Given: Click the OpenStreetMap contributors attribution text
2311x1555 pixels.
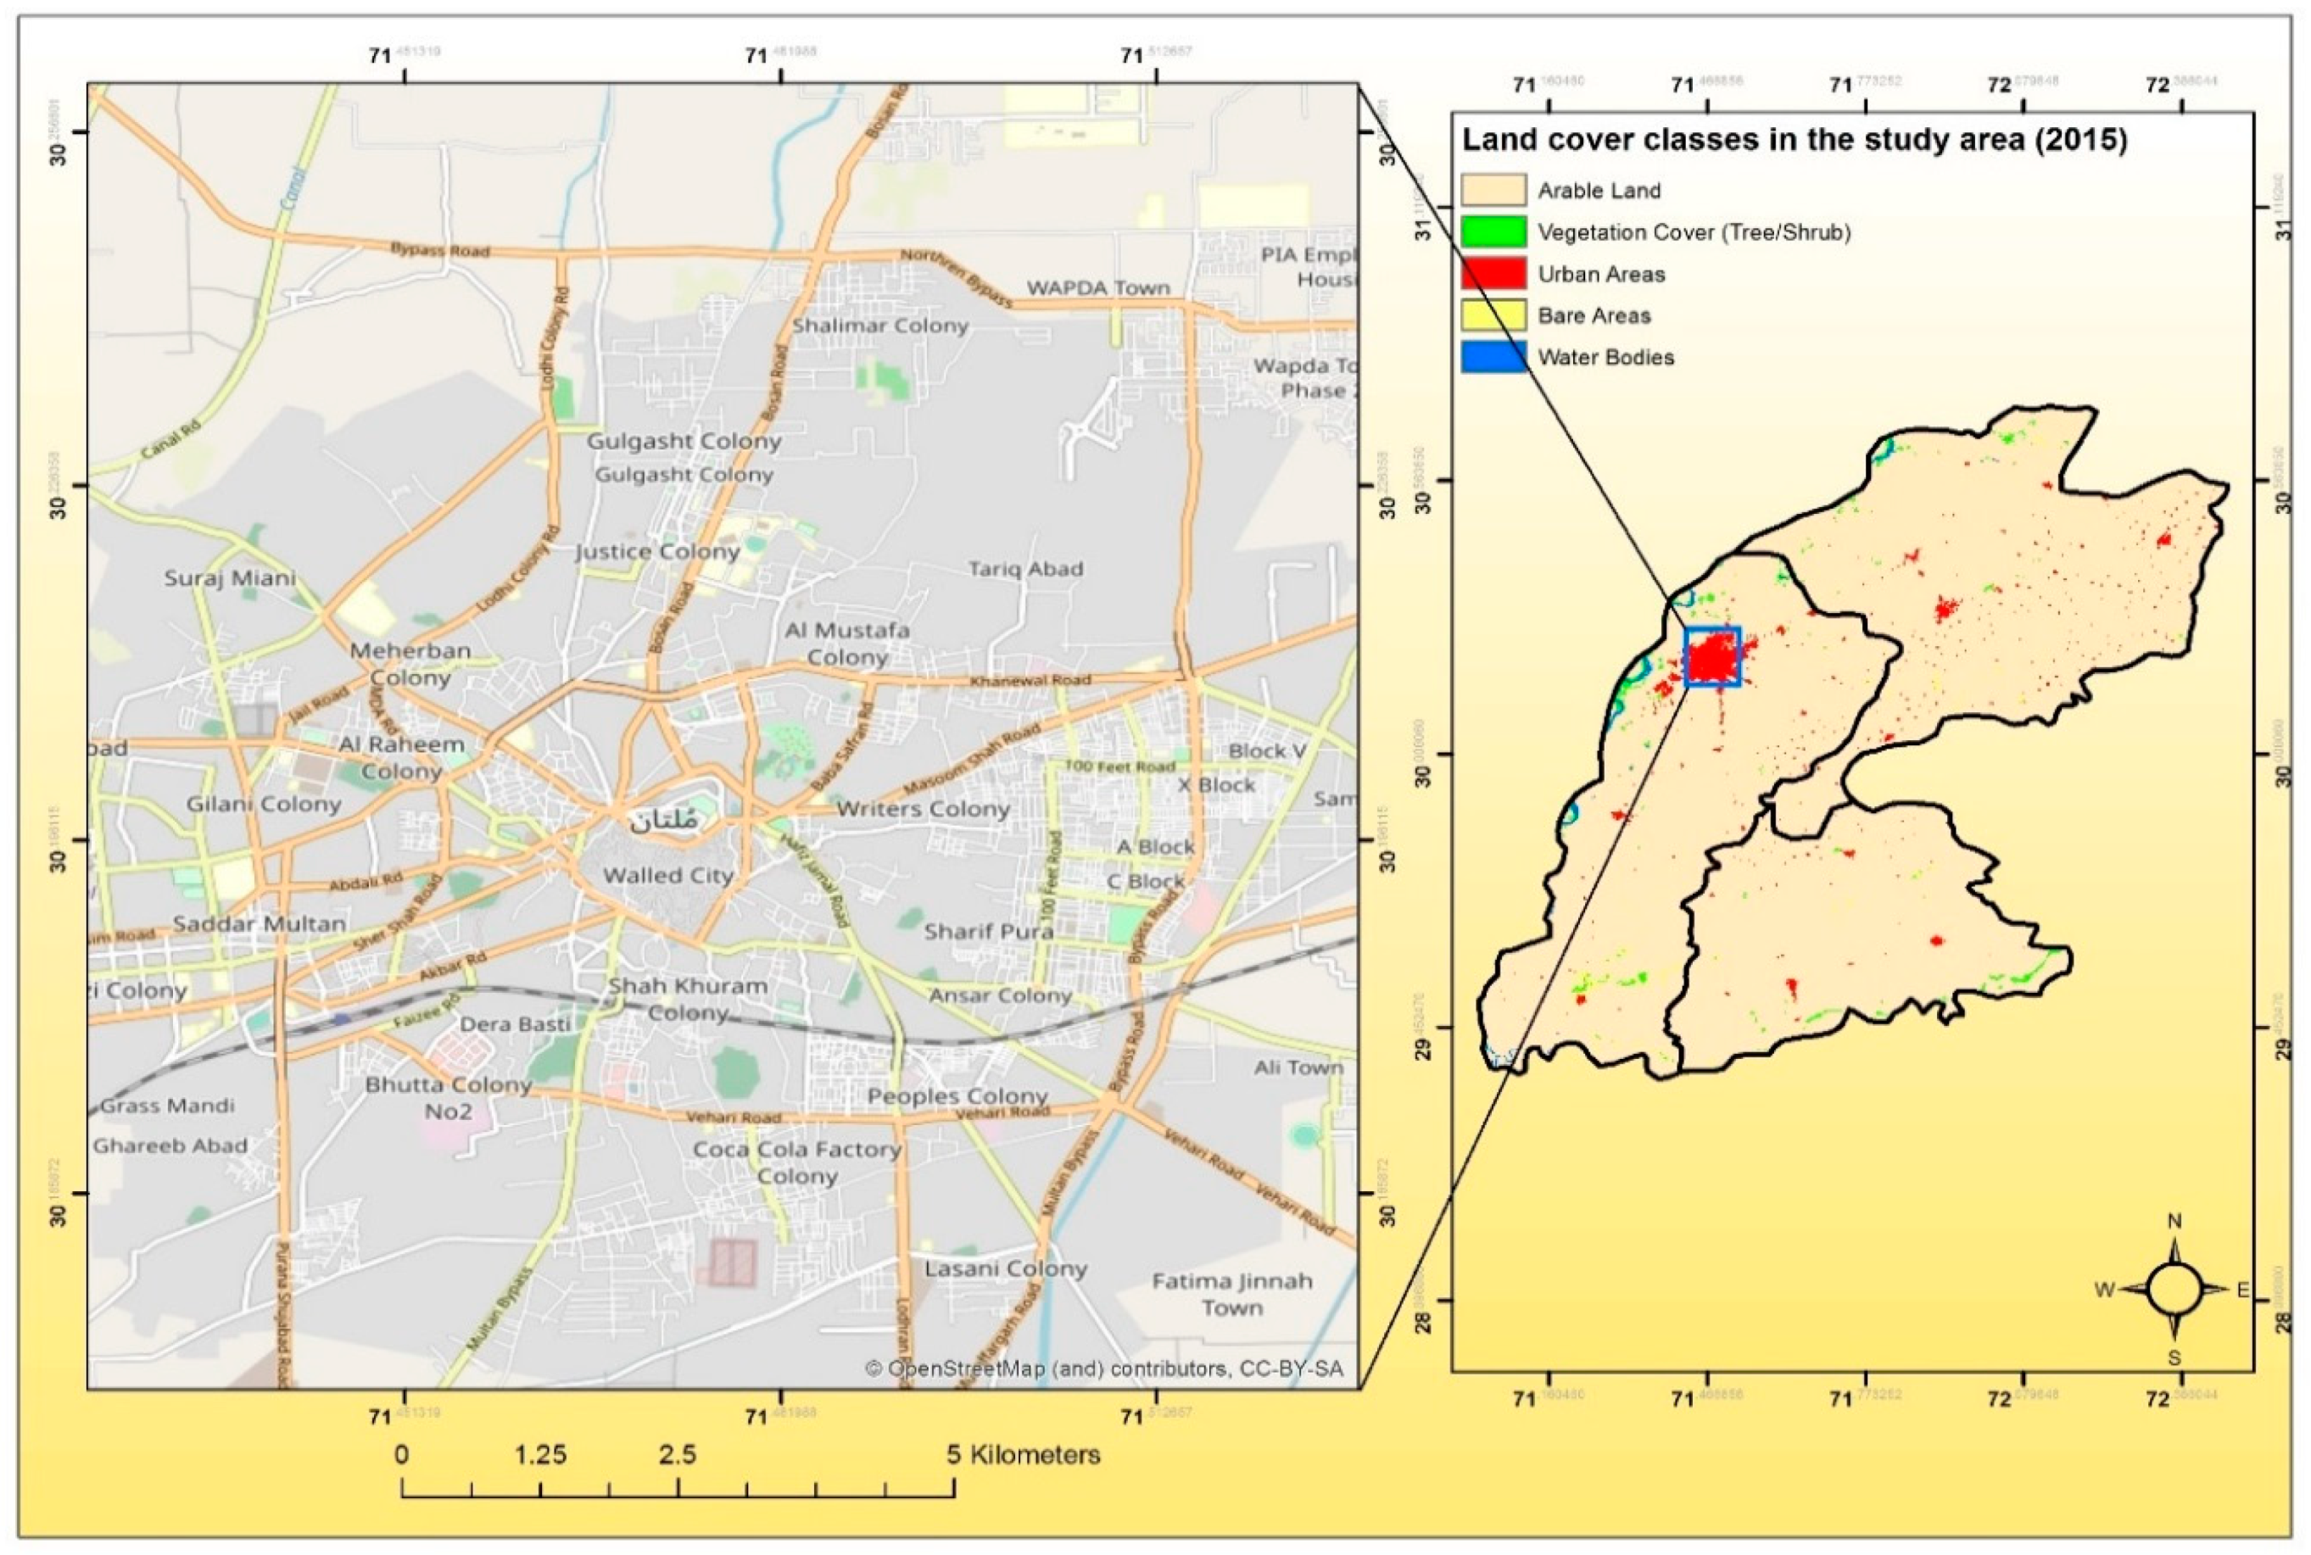Looking at the screenshot, I should (x=1104, y=1368).
